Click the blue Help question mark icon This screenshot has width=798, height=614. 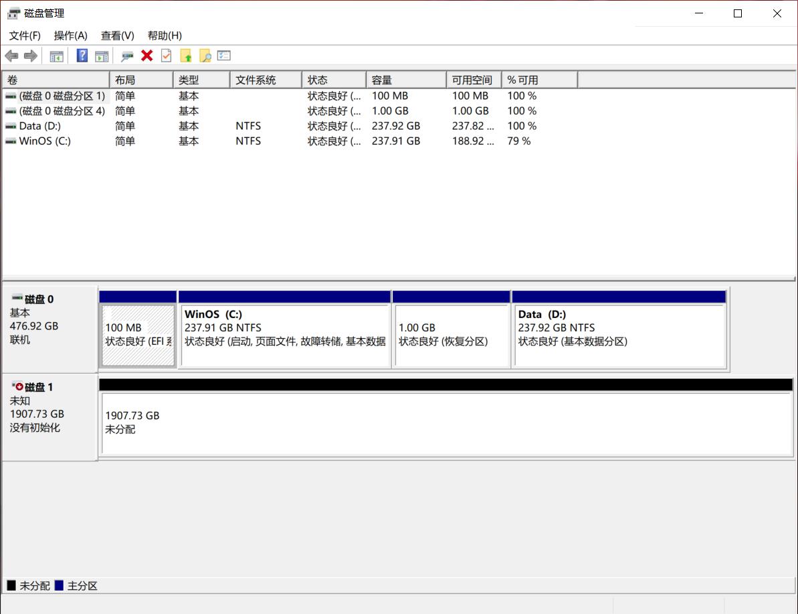click(x=82, y=56)
